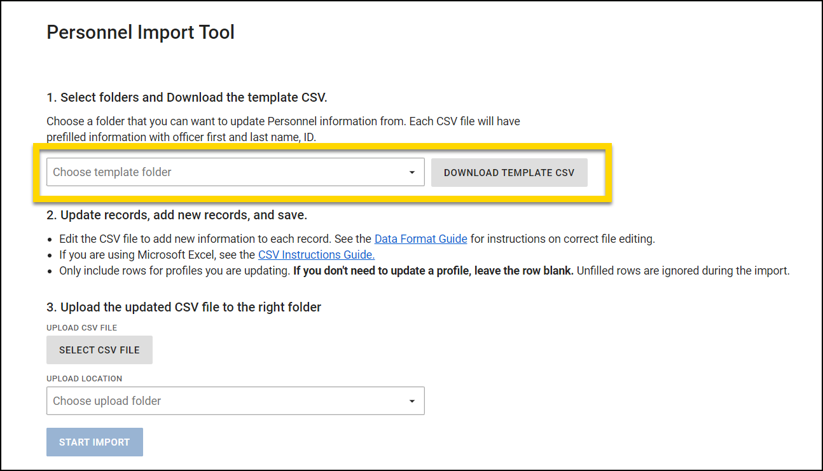The height and width of the screenshot is (471, 823).
Task: Open the guide for editing CSVs in Excel
Action: coord(316,254)
